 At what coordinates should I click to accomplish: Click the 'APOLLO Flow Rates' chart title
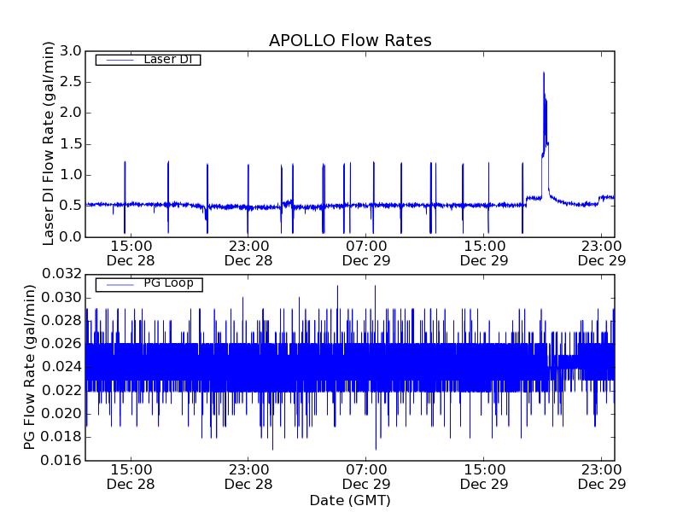(x=350, y=40)
